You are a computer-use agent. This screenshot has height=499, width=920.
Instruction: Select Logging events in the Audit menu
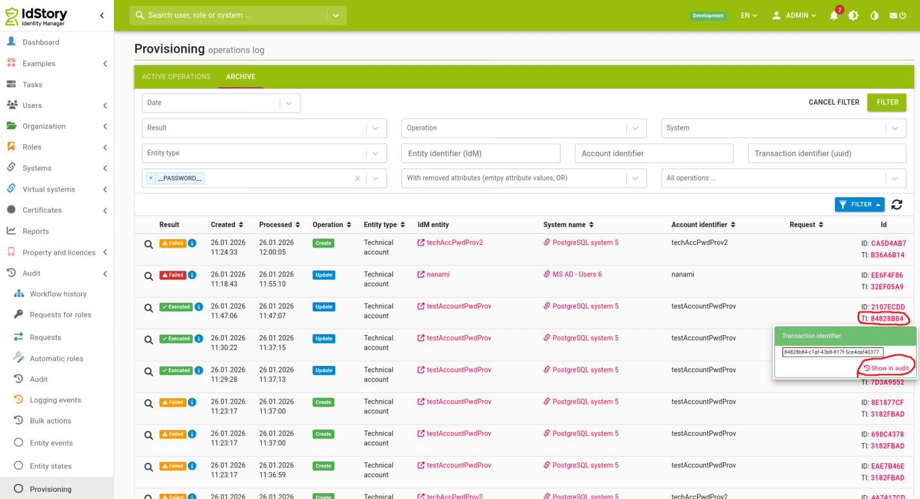tap(55, 400)
